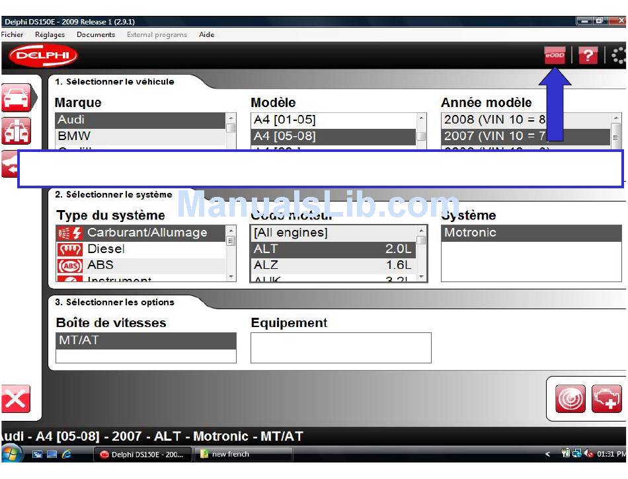This screenshot has height=479, width=628.
Task: Click up arrow of Type du système scrollbar
Action: pos(231,231)
